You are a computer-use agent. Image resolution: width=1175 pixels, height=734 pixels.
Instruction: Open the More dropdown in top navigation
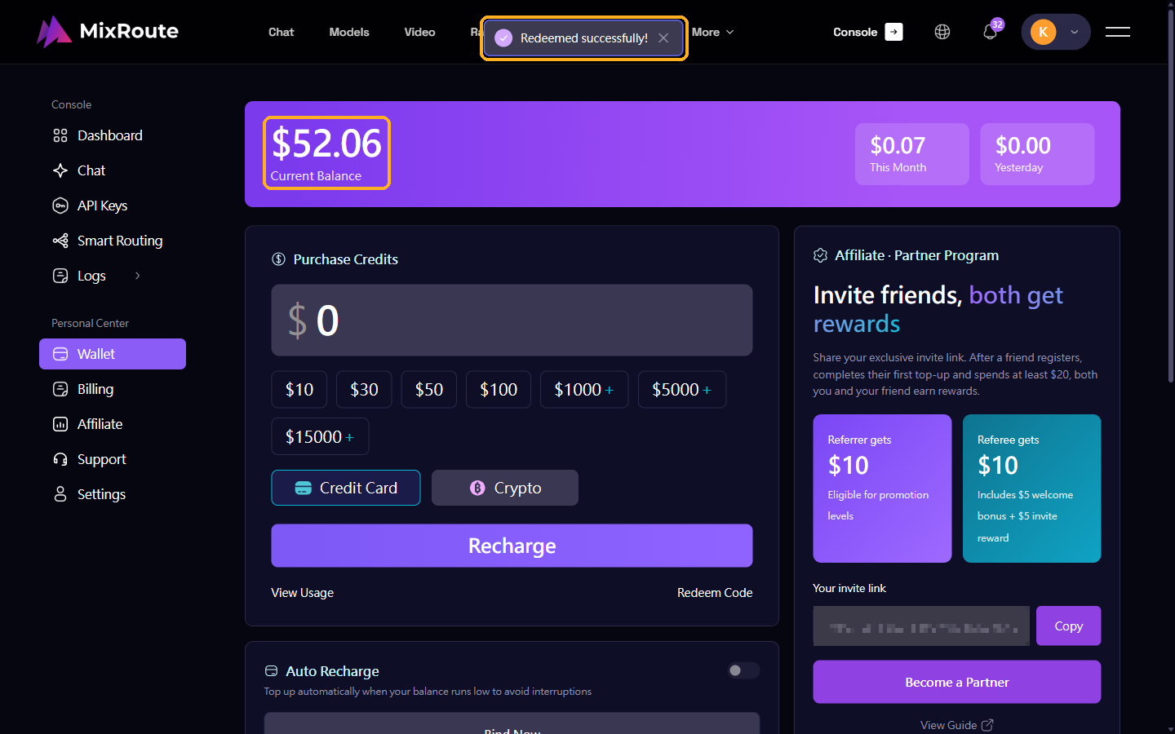713,32
